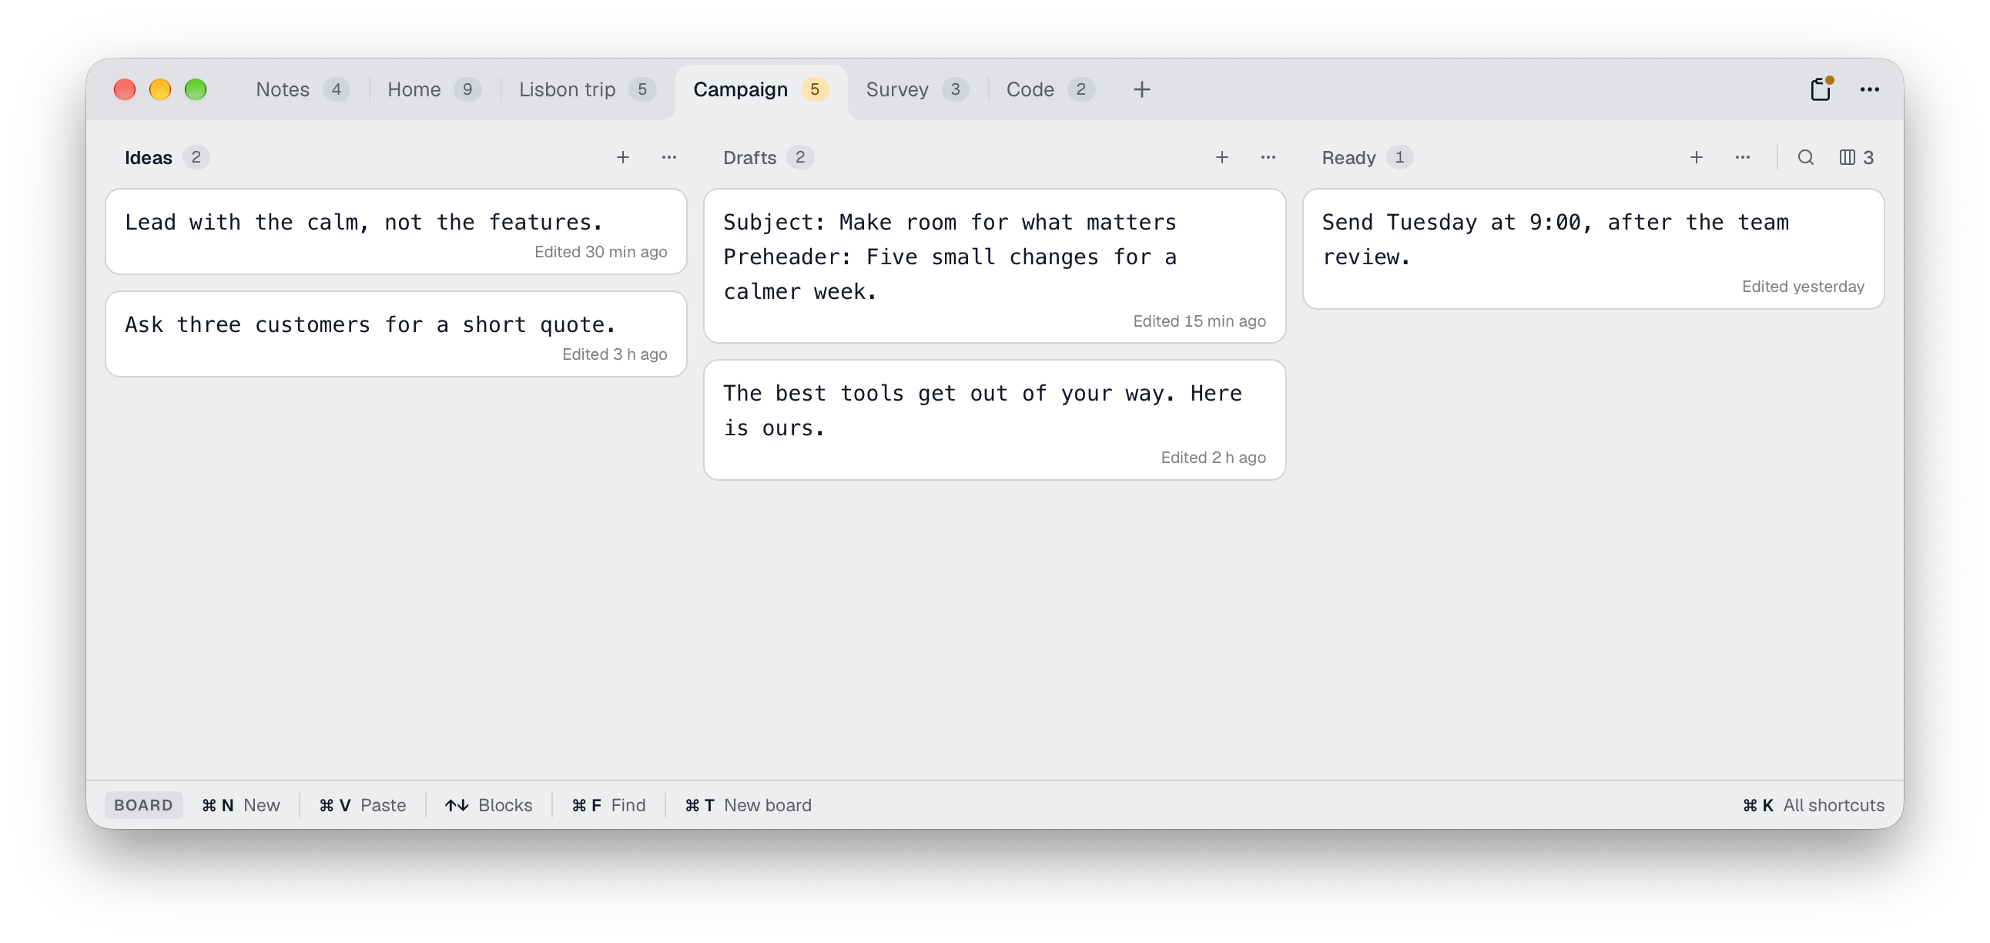Select the Campaign tab
The image size is (1990, 943).
761,89
